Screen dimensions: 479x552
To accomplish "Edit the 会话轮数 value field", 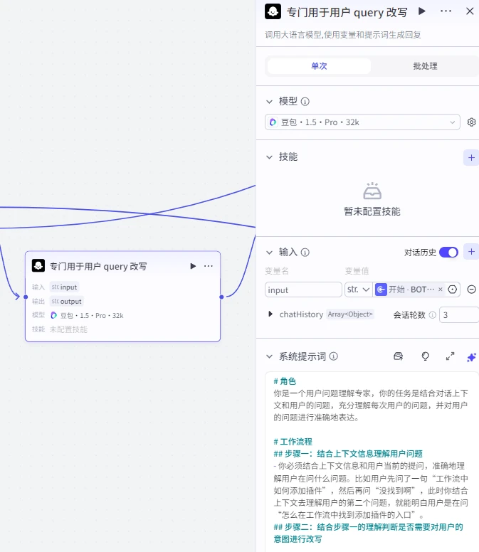I will (x=459, y=314).
